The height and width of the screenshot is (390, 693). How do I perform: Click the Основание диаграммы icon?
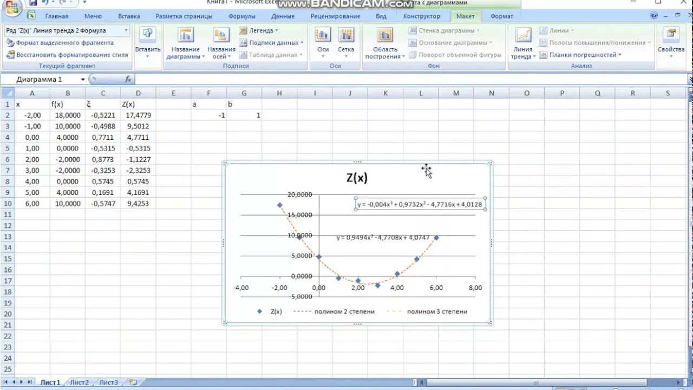413,43
